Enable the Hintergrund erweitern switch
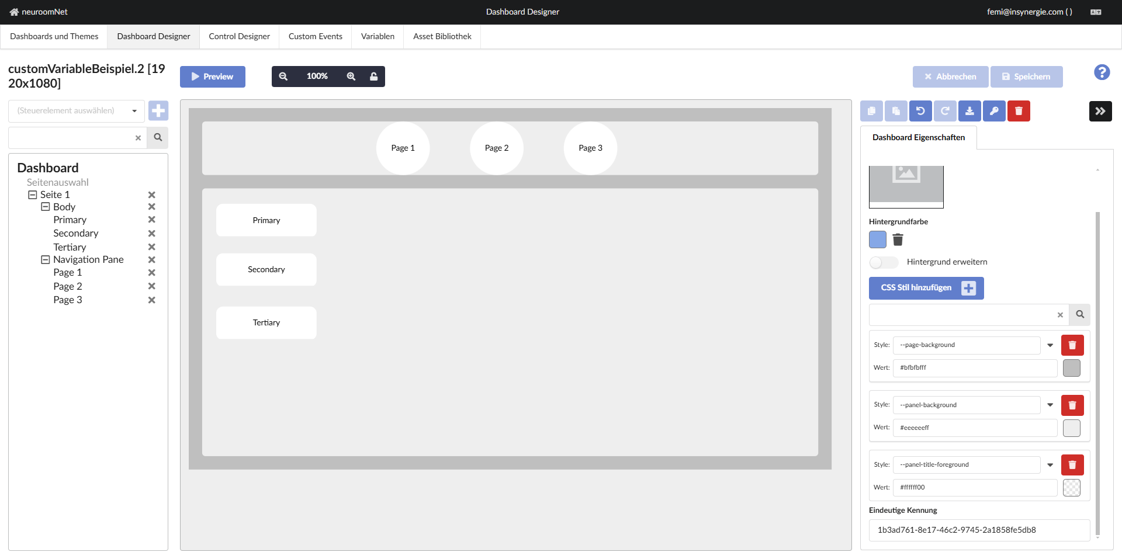The image size is (1122, 559). pyautogui.click(x=883, y=262)
